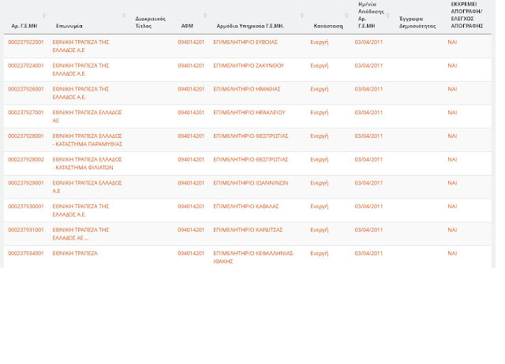Sort by Ημ/νία Απόδοσης Αρ. Γ.Ε.ΜΗ arrows
The height and width of the screenshot is (364, 505).
pos(387,15)
